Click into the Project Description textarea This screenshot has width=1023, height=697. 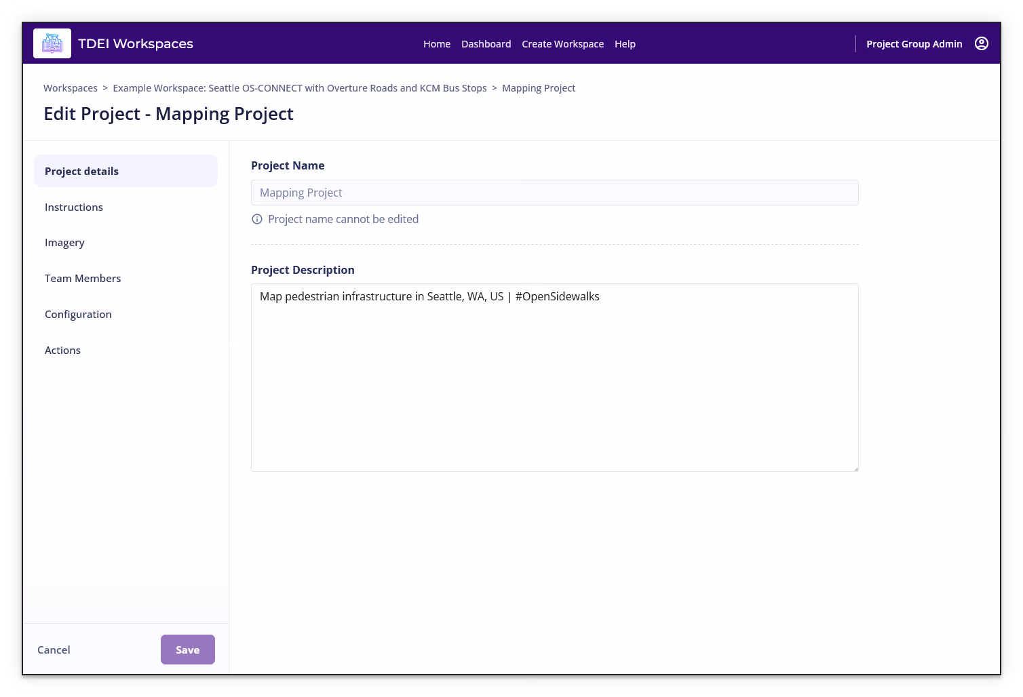(x=555, y=378)
